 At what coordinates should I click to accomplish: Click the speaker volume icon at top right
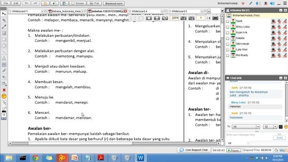tap(272, 4)
